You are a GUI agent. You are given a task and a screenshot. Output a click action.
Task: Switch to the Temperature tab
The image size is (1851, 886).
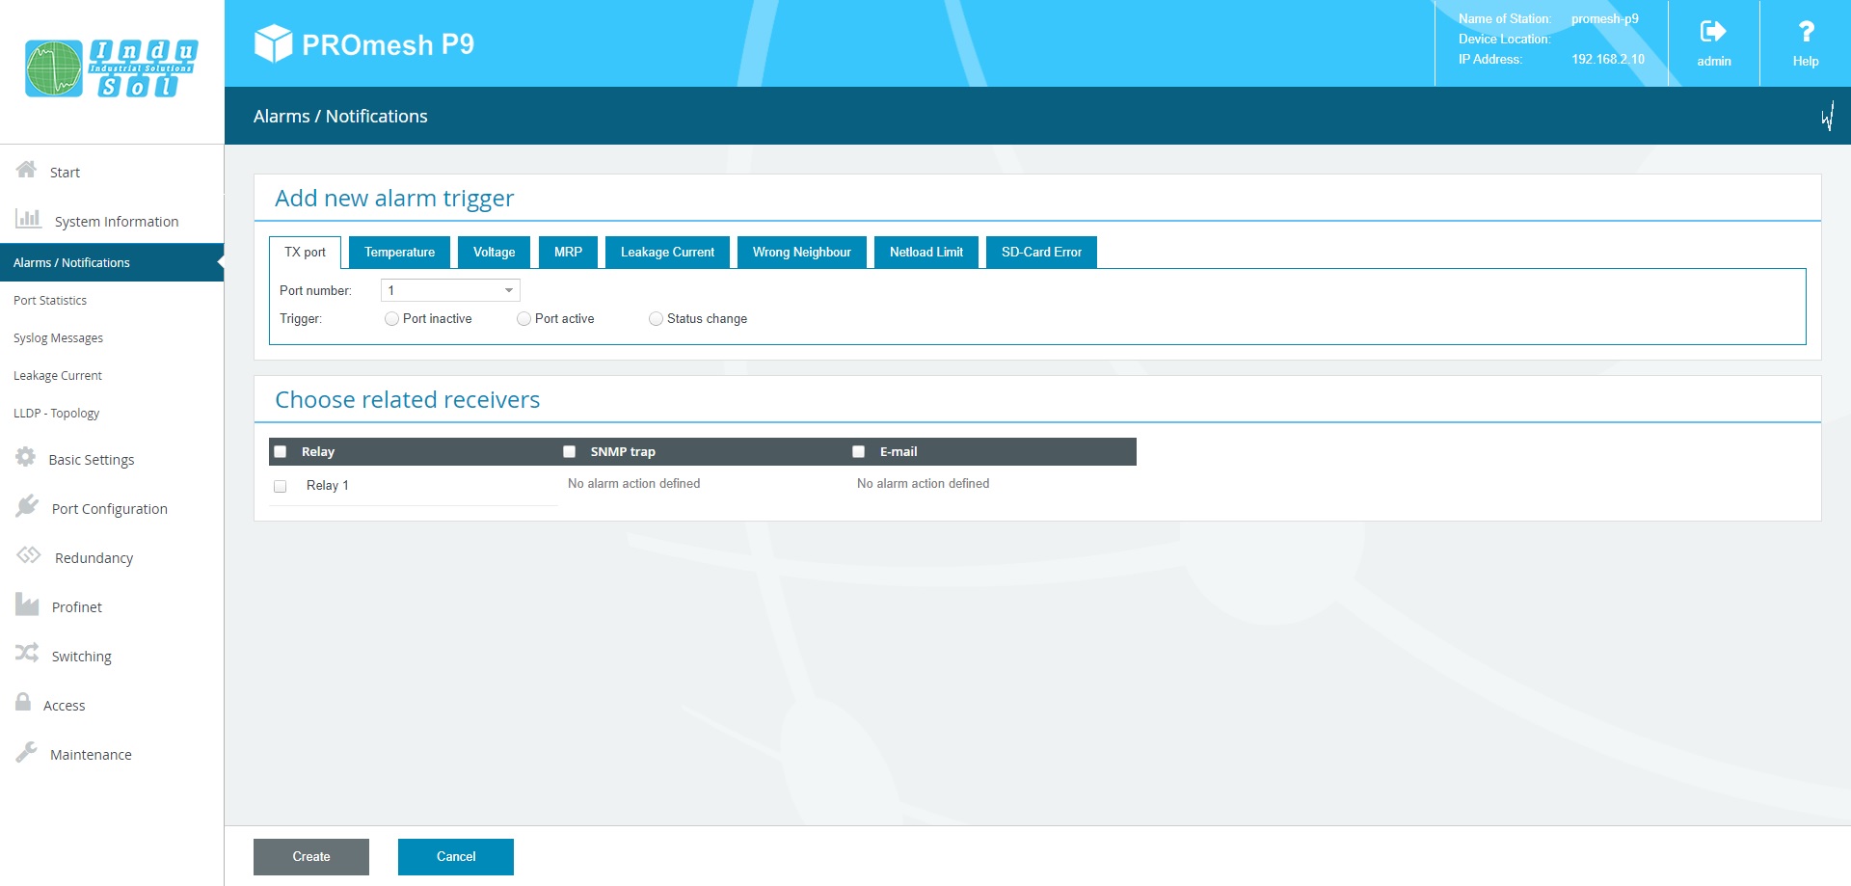pyautogui.click(x=399, y=253)
